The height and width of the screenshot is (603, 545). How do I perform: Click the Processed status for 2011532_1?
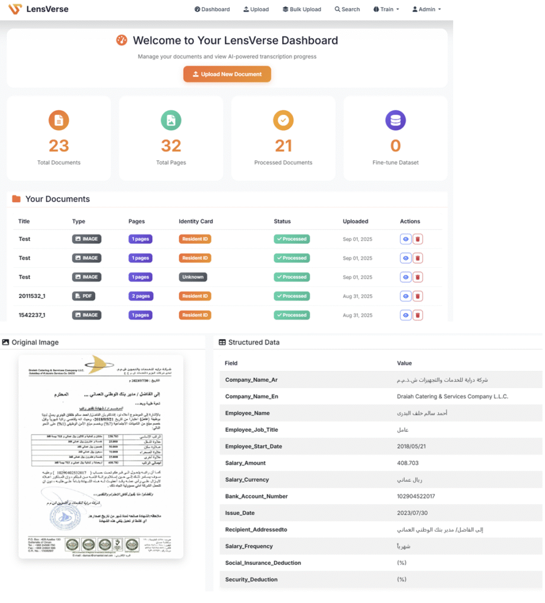pyautogui.click(x=292, y=296)
